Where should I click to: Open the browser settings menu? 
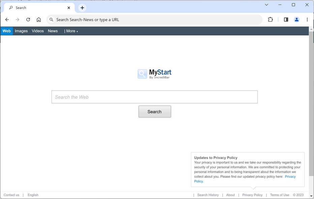coord(307,19)
